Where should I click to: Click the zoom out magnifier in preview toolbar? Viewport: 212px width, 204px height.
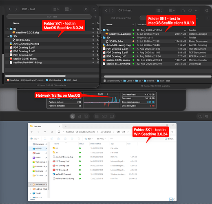click(200, 116)
